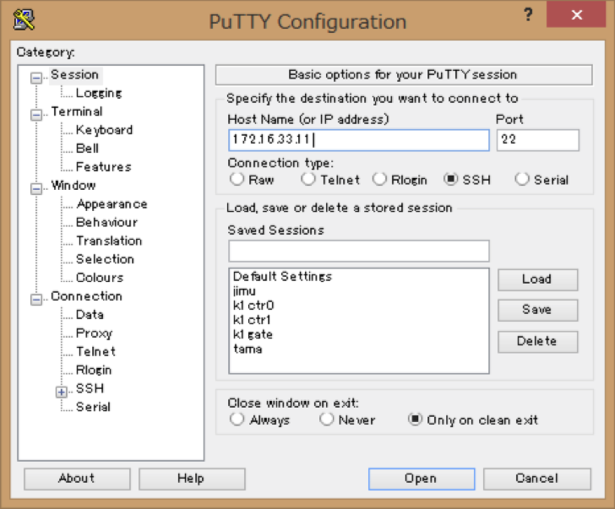Open the Logging settings category
Screen dimensions: 615x509
(98, 93)
